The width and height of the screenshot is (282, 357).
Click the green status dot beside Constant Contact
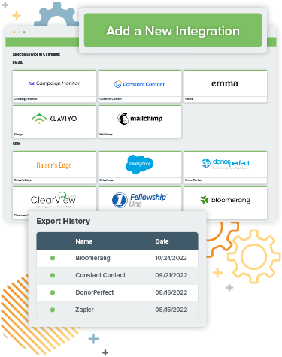pos(53,275)
